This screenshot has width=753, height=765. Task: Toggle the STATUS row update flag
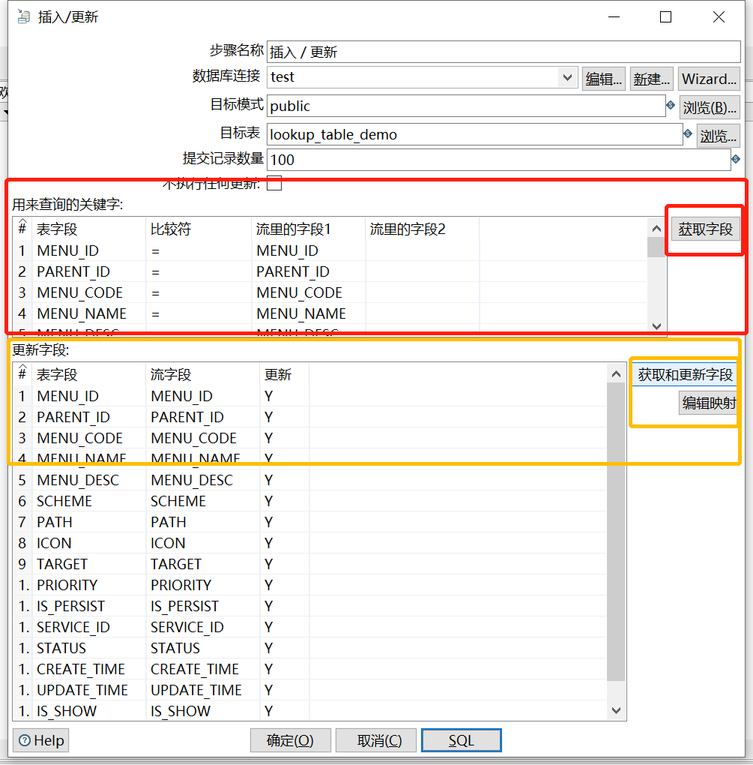[268, 648]
